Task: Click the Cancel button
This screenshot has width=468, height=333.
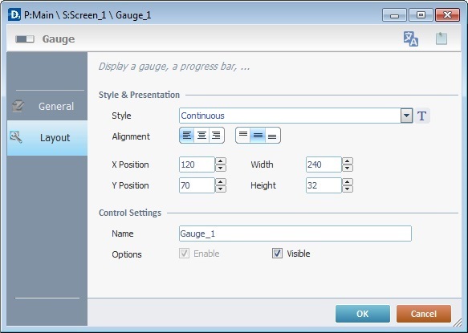Action: pos(424,314)
